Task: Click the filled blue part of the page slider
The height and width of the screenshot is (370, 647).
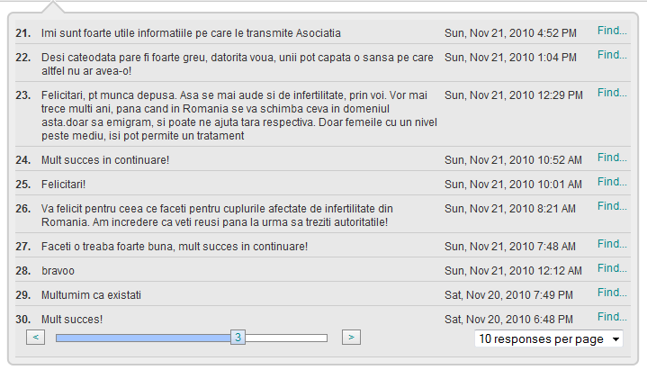Action: [143, 338]
